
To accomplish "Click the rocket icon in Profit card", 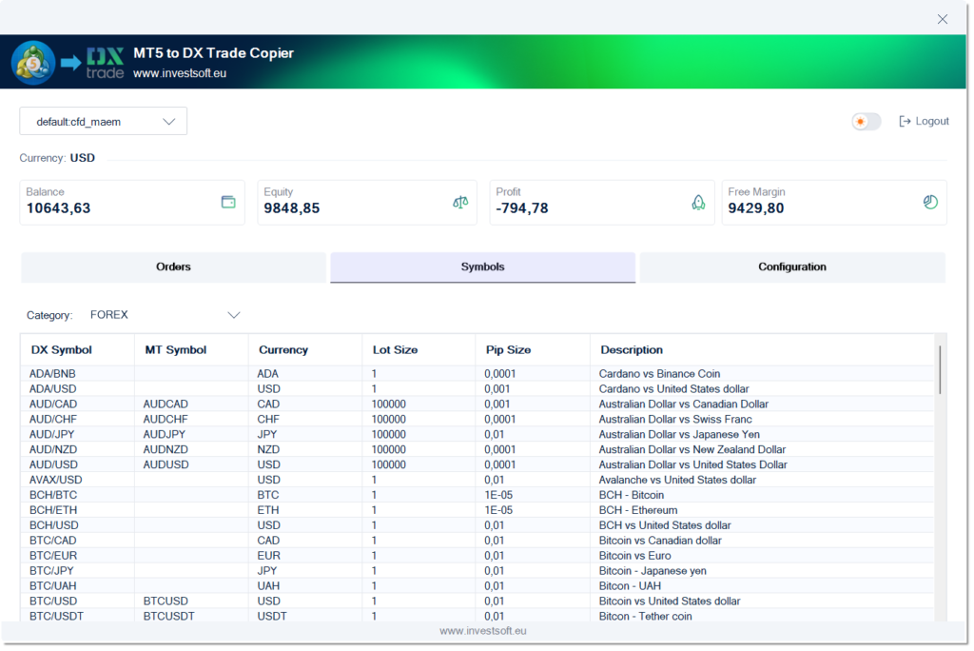I will 697,202.
